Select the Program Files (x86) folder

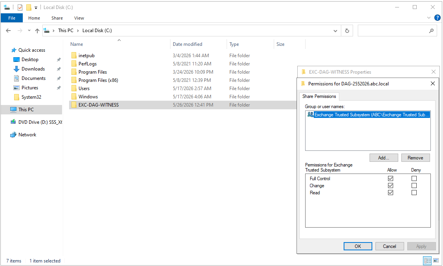coord(98,80)
